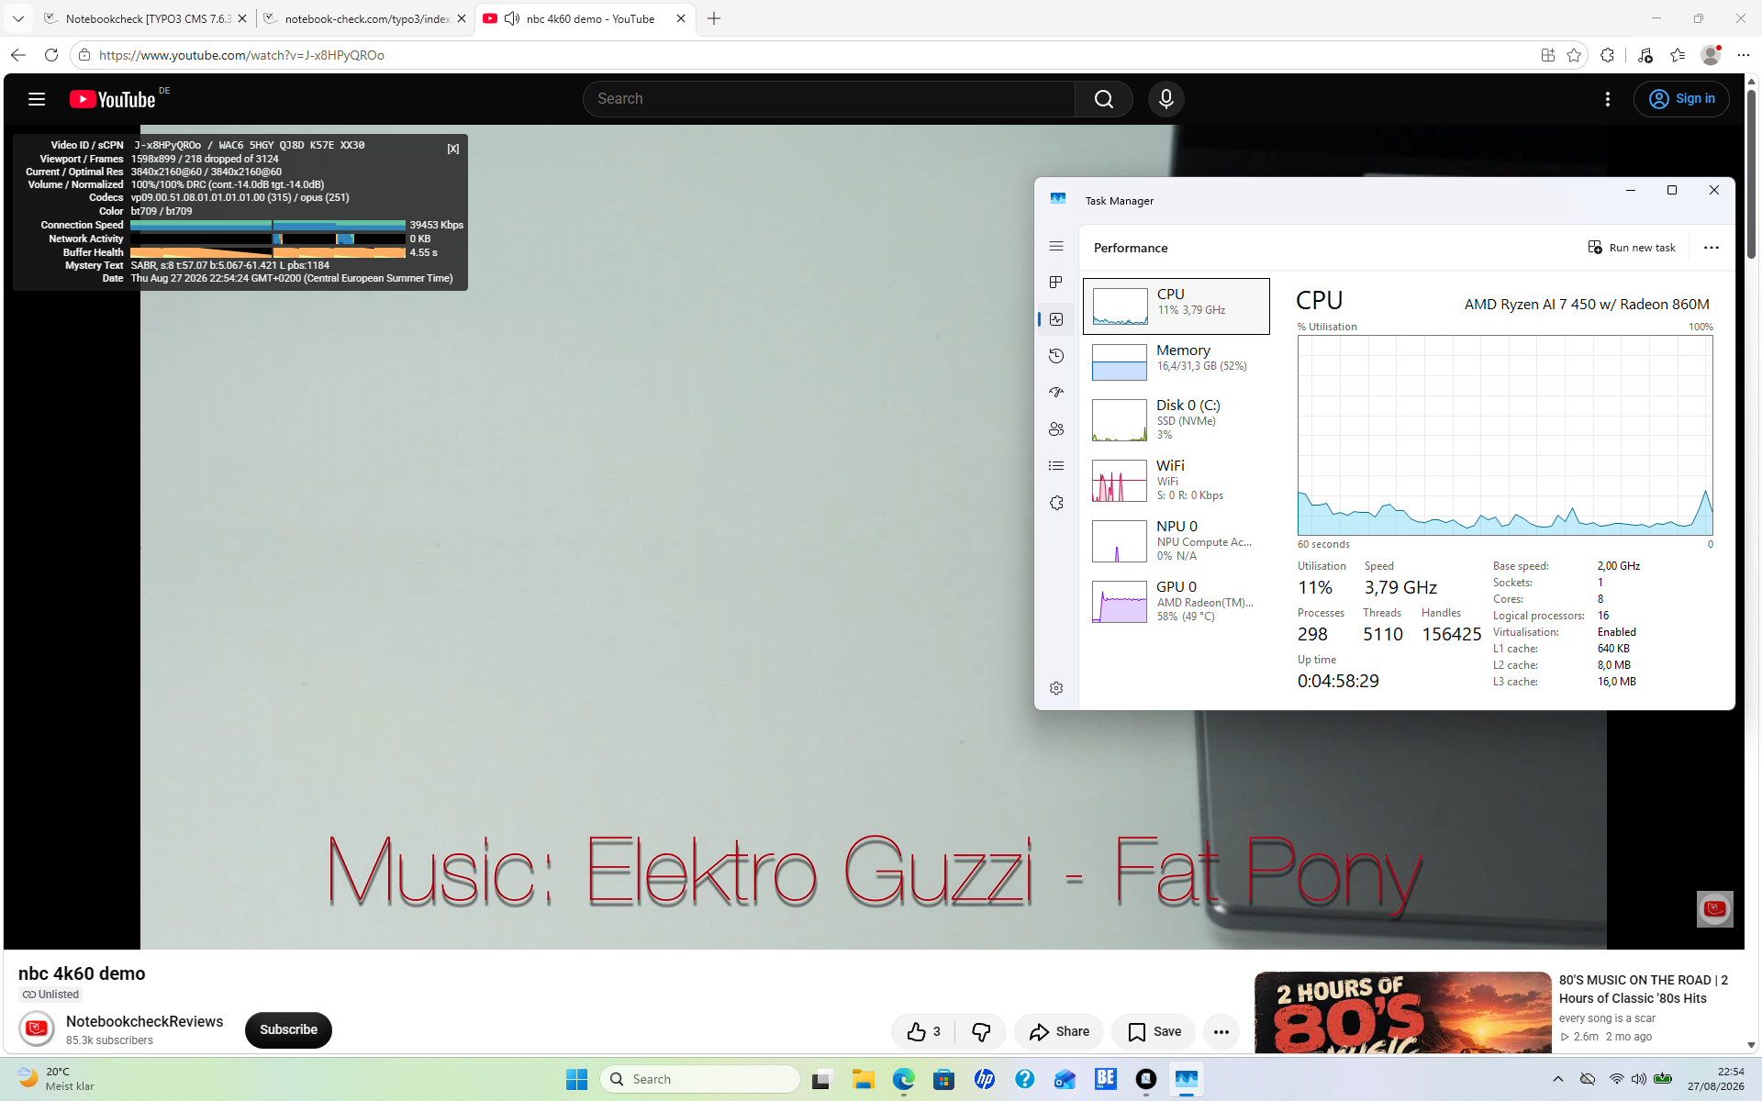The width and height of the screenshot is (1762, 1101).
Task: Select GPU 0 performance entry
Action: (1177, 602)
